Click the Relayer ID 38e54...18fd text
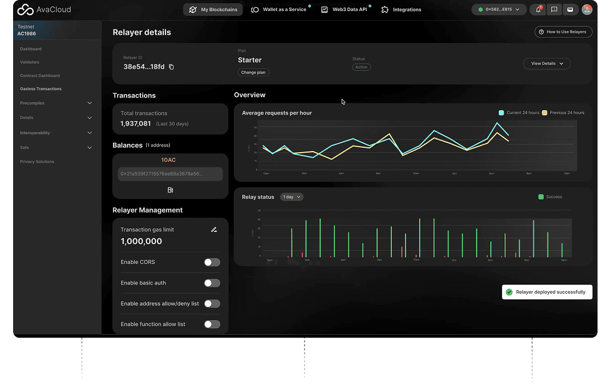Image resolution: width=614 pixels, height=386 pixels. click(144, 67)
